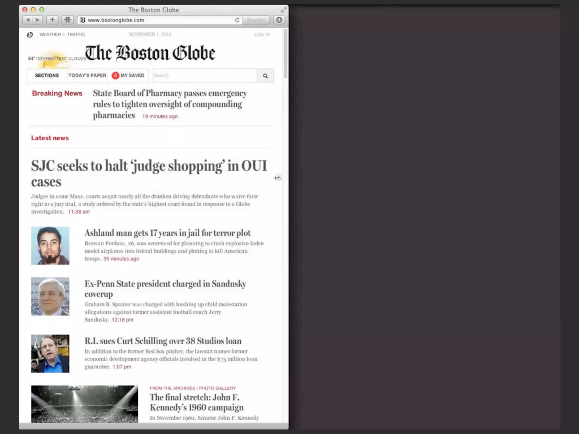The image size is (579, 434).
Task: Open the Curt Schilling article thumbnail
Action: [50, 353]
